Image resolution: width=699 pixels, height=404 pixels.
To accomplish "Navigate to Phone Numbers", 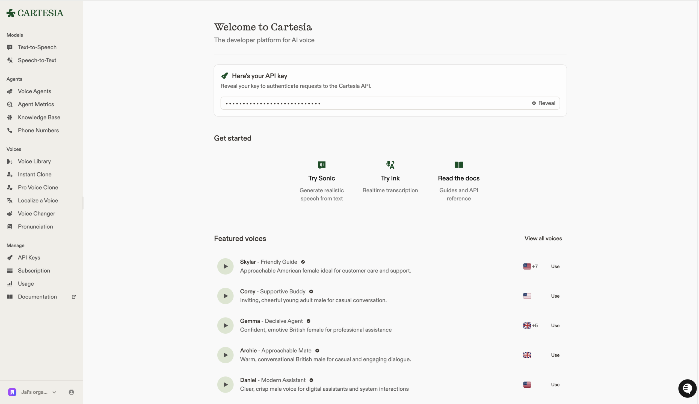I will [x=38, y=130].
